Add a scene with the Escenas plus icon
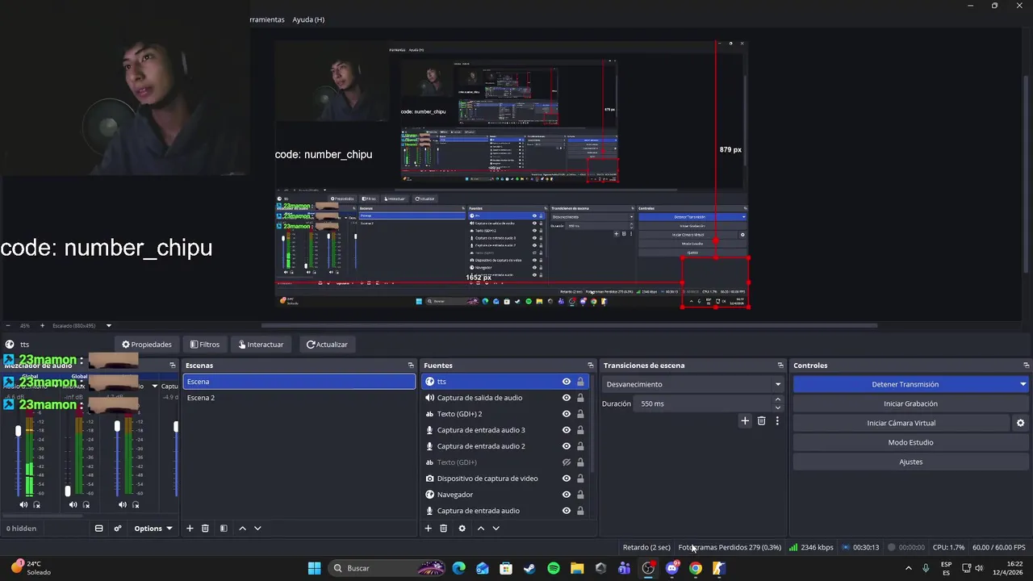 point(190,529)
